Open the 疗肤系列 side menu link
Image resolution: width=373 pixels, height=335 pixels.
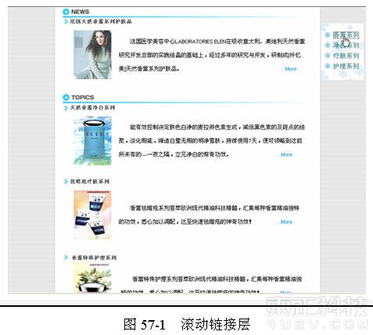346,56
